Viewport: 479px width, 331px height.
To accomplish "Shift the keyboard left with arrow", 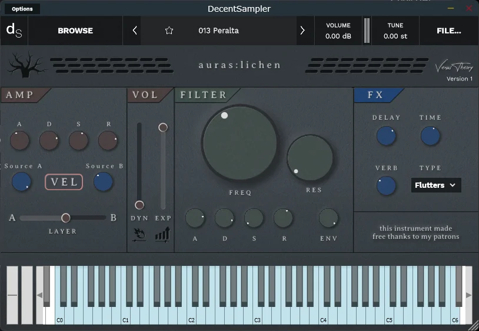I will point(39,295).
